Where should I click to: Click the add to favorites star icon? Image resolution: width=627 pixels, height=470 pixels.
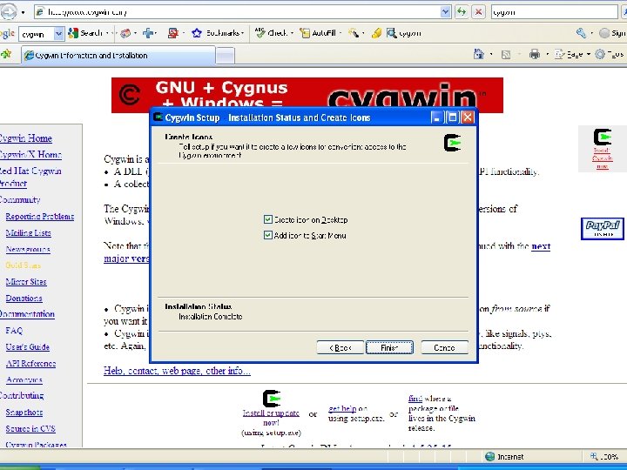6,54
